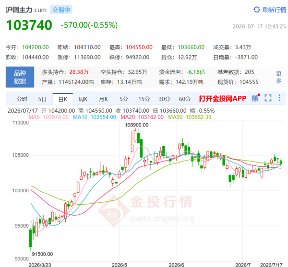The image size is (288, 267).
Task: Click the 昨结 value 104310.00
Action: [x=87, y=47]
